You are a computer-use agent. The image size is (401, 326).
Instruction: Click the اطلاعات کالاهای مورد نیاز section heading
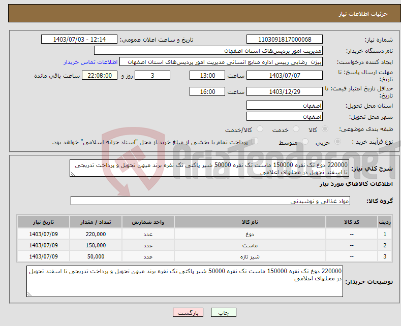point(356,184)
